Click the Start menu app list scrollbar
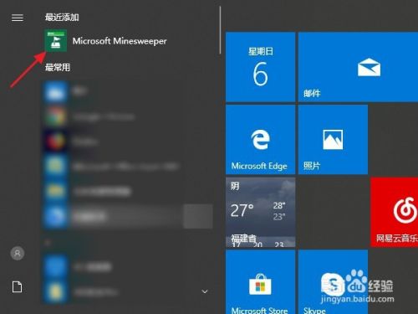The image size is (418, 314). click(x=220, y=30)
